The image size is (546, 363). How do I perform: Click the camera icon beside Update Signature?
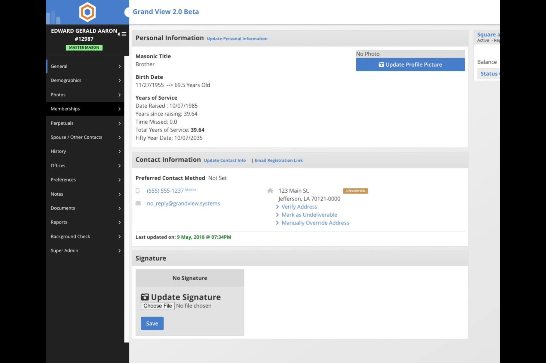coord(145,297)
